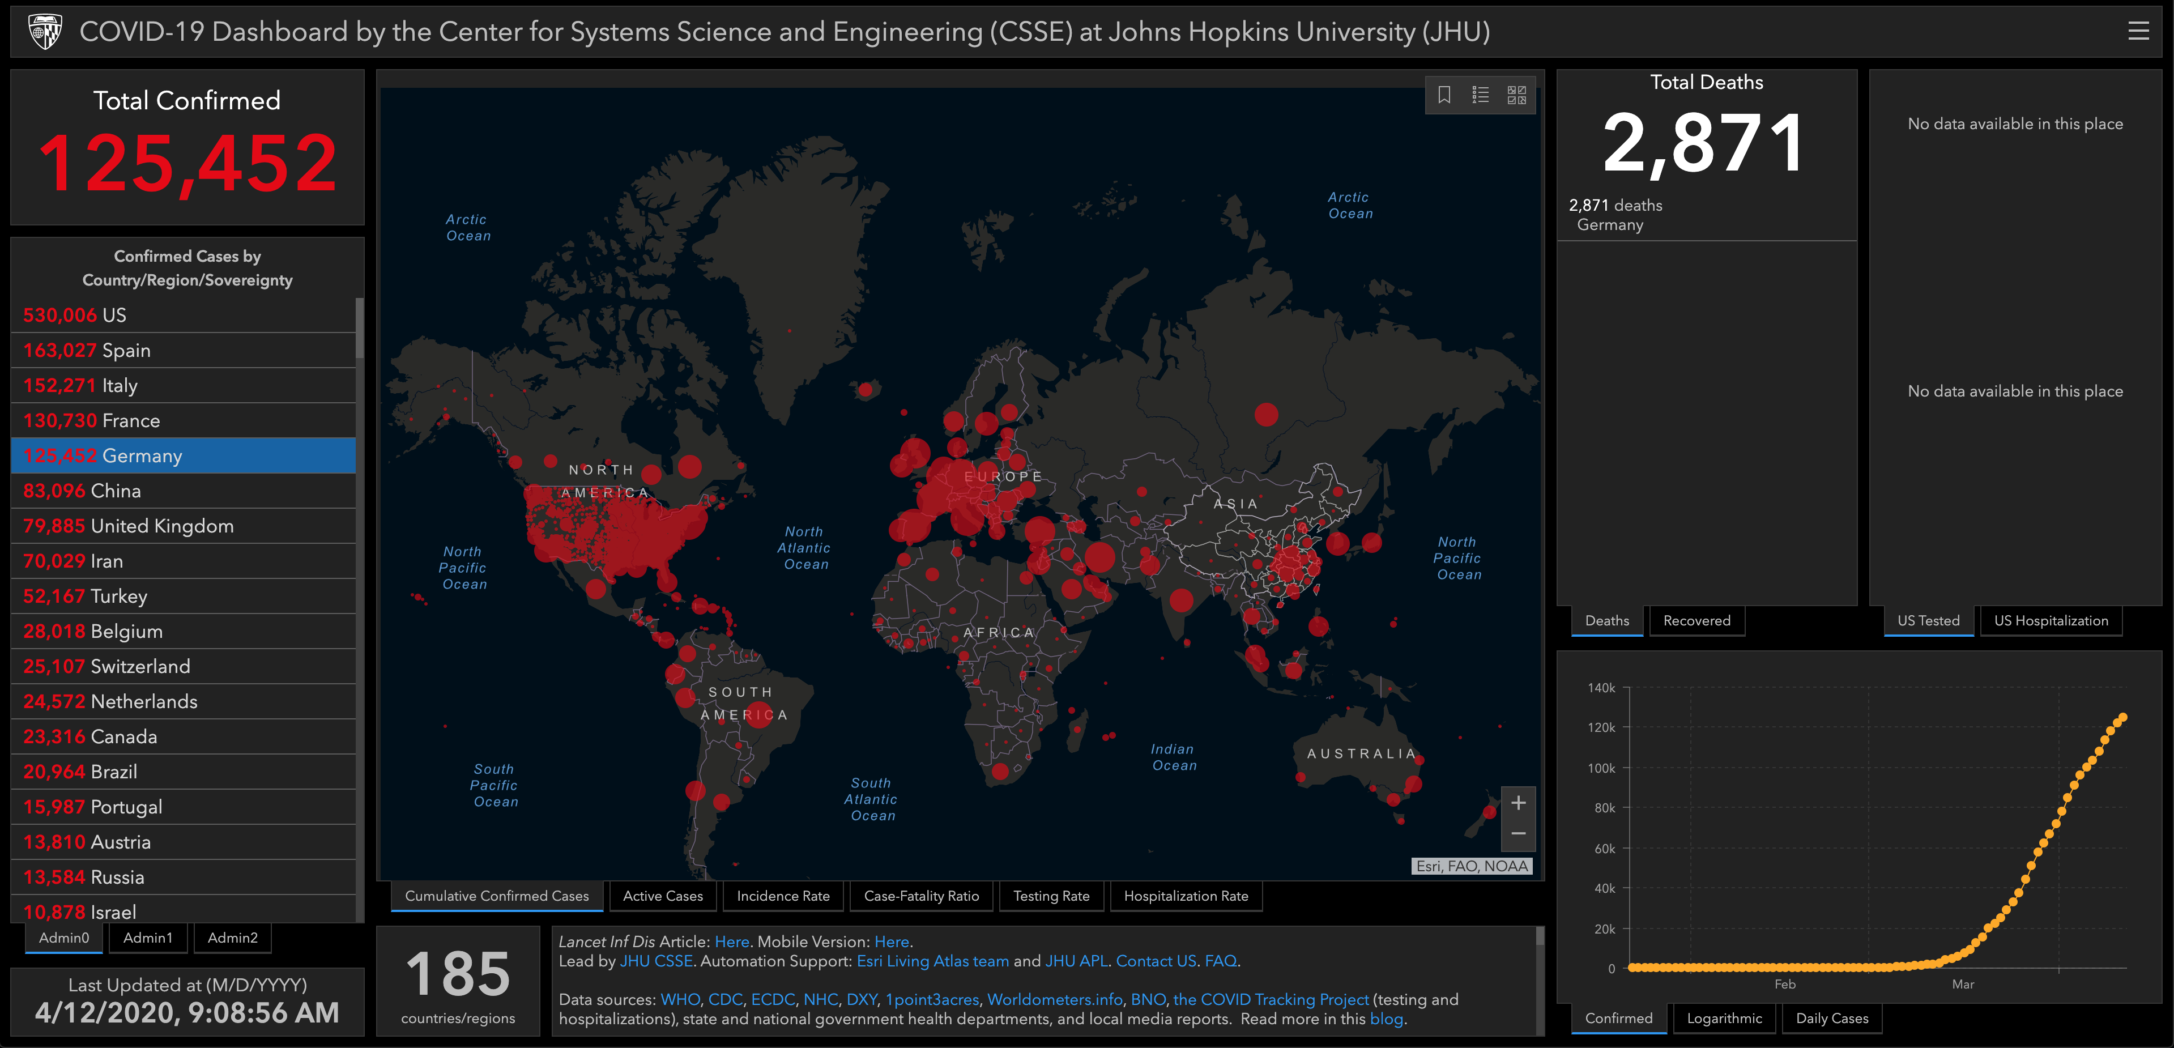Select the US row in country list
Viewport: 2174px width, 1048px height.
tap(183, 315)
